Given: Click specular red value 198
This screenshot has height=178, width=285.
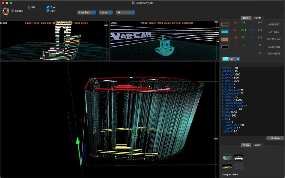Looking at the screenshot, I should (235, 37).
